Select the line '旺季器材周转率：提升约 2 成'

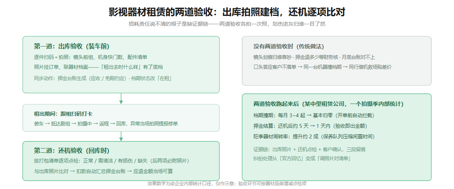click(314, 136)
